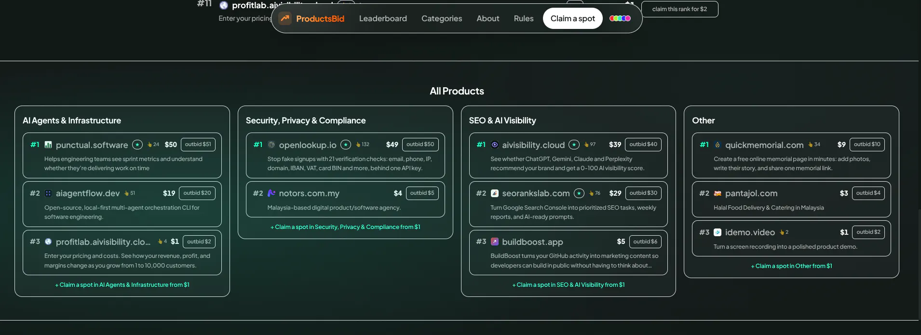Click outbid $30 on seorankslab.com

coord(643,193)
